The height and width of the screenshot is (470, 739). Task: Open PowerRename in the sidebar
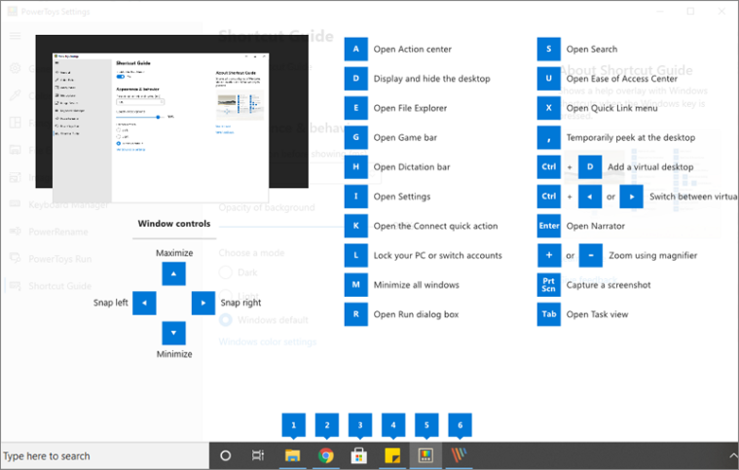coord(58,232)
